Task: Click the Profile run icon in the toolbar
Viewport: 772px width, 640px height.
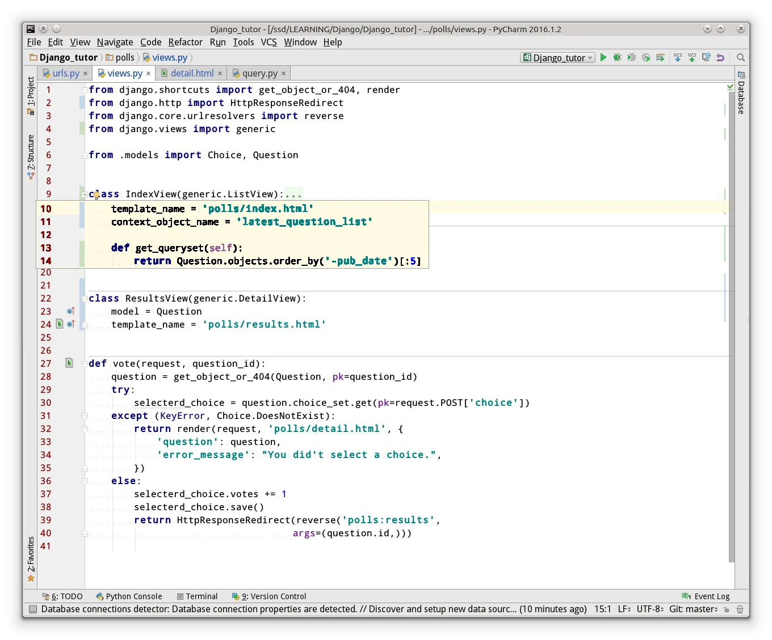Action: coord(646,57)
